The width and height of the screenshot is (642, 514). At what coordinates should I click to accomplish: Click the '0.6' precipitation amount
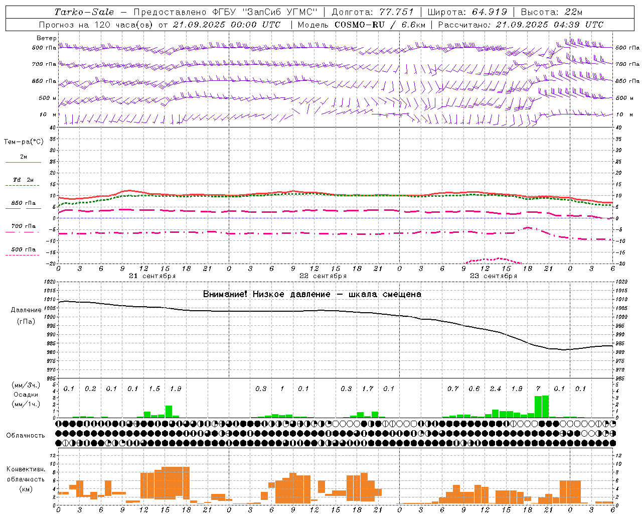pos(474,389)
